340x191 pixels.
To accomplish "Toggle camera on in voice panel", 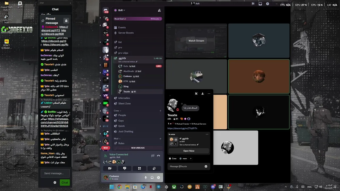I will pyautogui.click(x=110, y=168).
